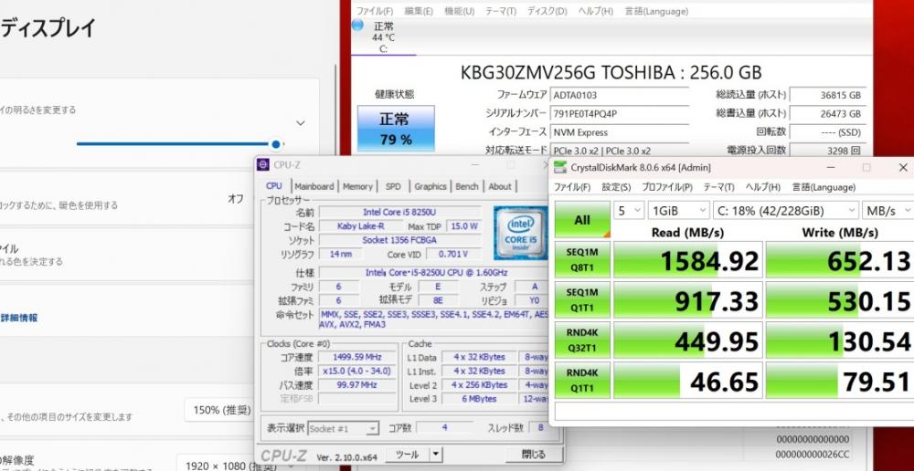
Task: Click the 正常 79% health status button
Action: click(396, 128)
